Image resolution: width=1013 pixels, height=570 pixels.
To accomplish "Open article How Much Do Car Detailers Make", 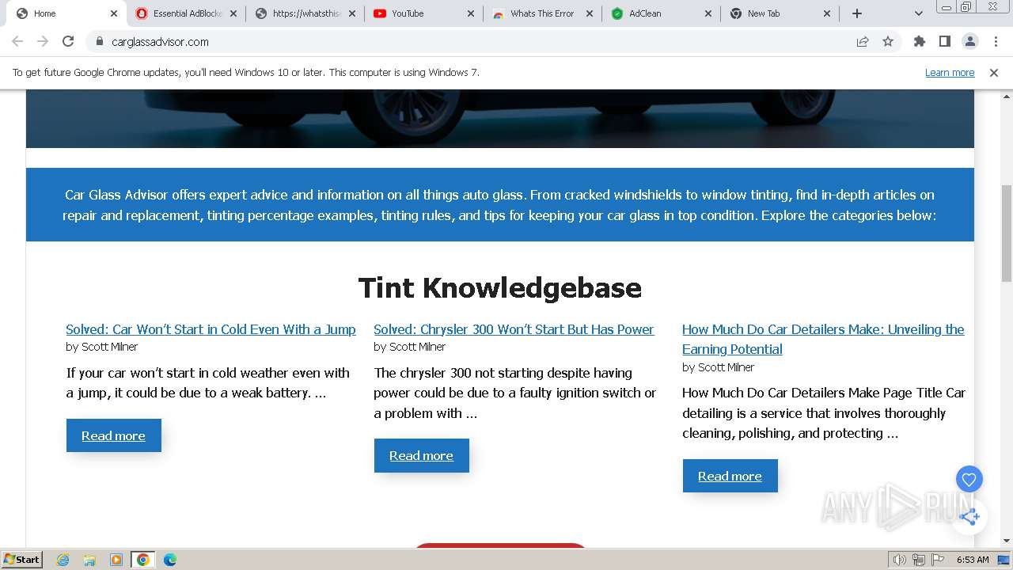I will pos(823,339).
